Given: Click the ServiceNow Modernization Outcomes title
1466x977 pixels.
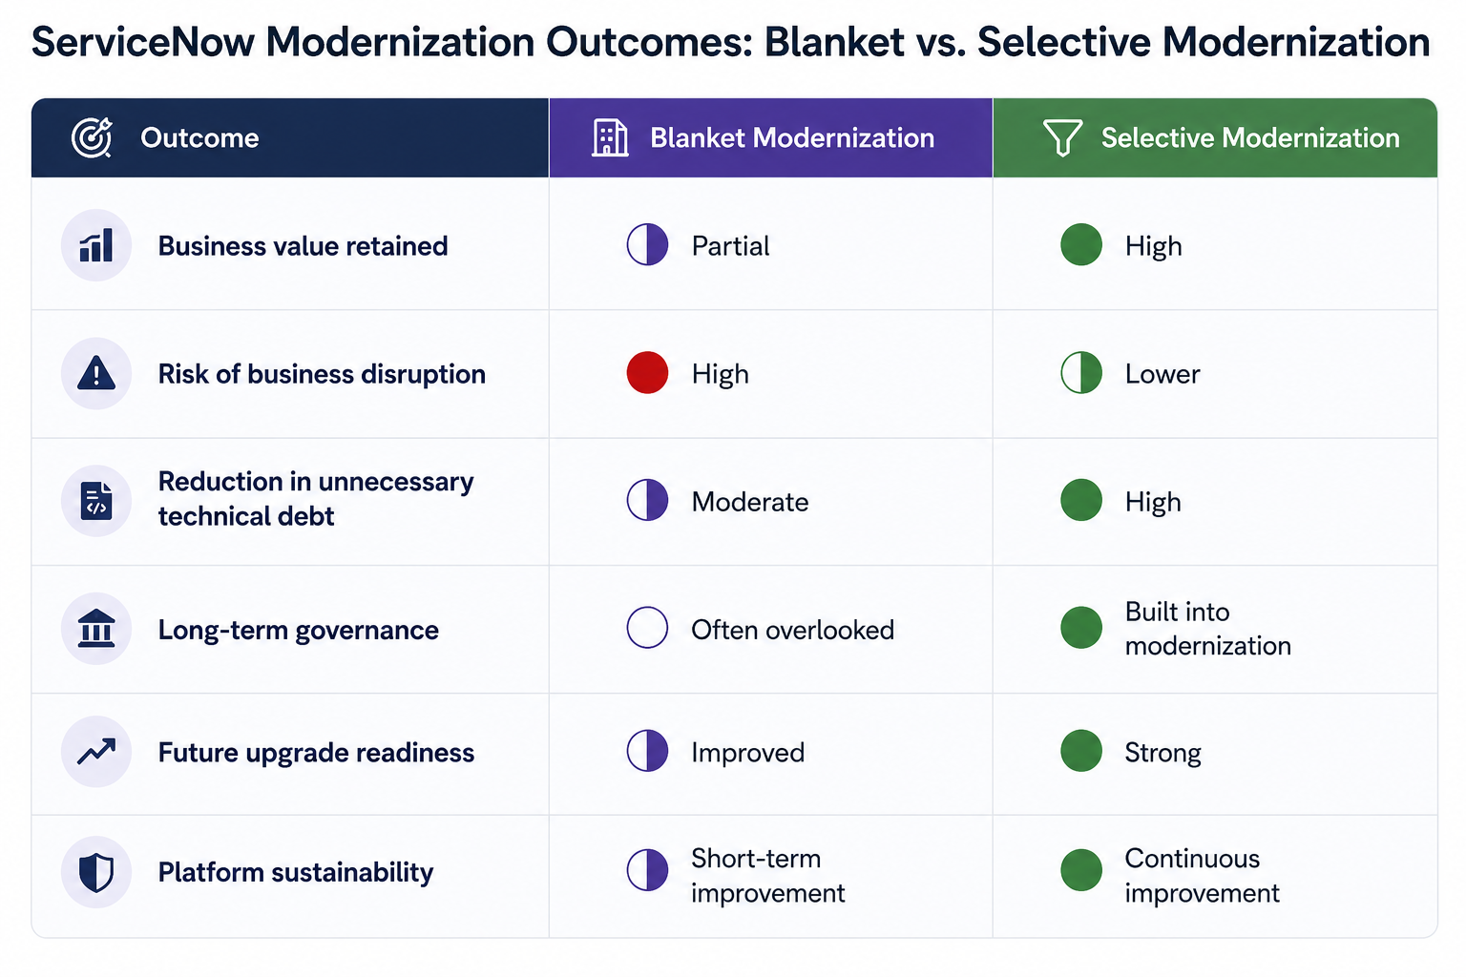Looking at the screenshot, I should point(730,42).
